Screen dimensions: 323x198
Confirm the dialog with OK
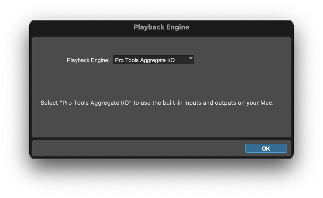click(266, 148)
